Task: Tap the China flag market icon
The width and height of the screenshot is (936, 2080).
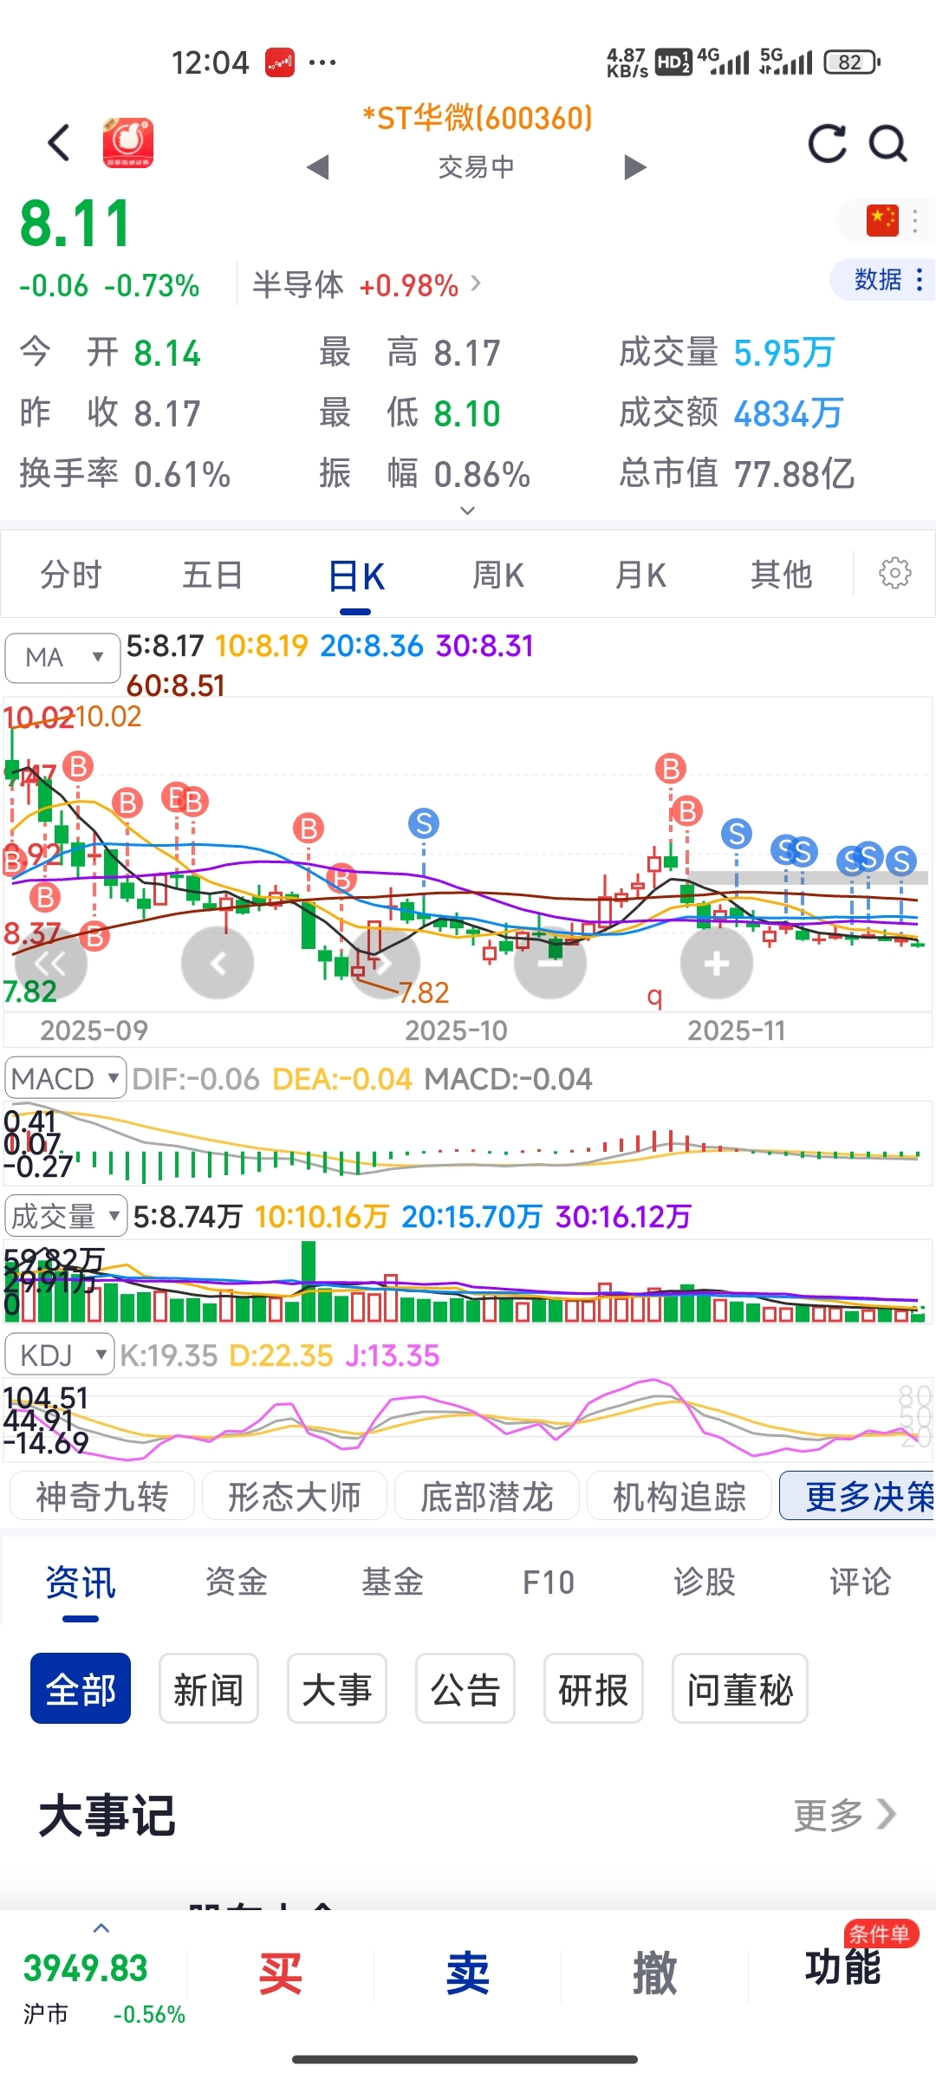Action: tap(882, 220)
